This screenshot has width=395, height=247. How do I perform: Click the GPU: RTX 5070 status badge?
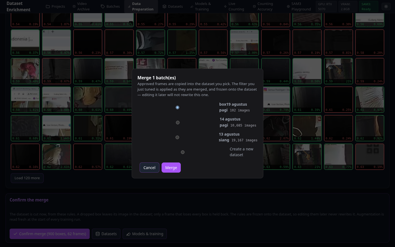[x=326, y=7]
